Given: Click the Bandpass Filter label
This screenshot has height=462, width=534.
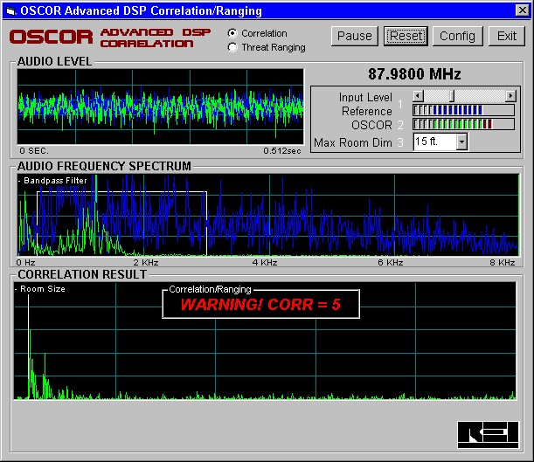Looking at the screenshot, I should point(55,181).
